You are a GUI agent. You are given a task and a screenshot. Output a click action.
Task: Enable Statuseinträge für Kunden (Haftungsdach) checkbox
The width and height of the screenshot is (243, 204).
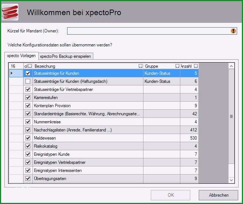[28, 81]
